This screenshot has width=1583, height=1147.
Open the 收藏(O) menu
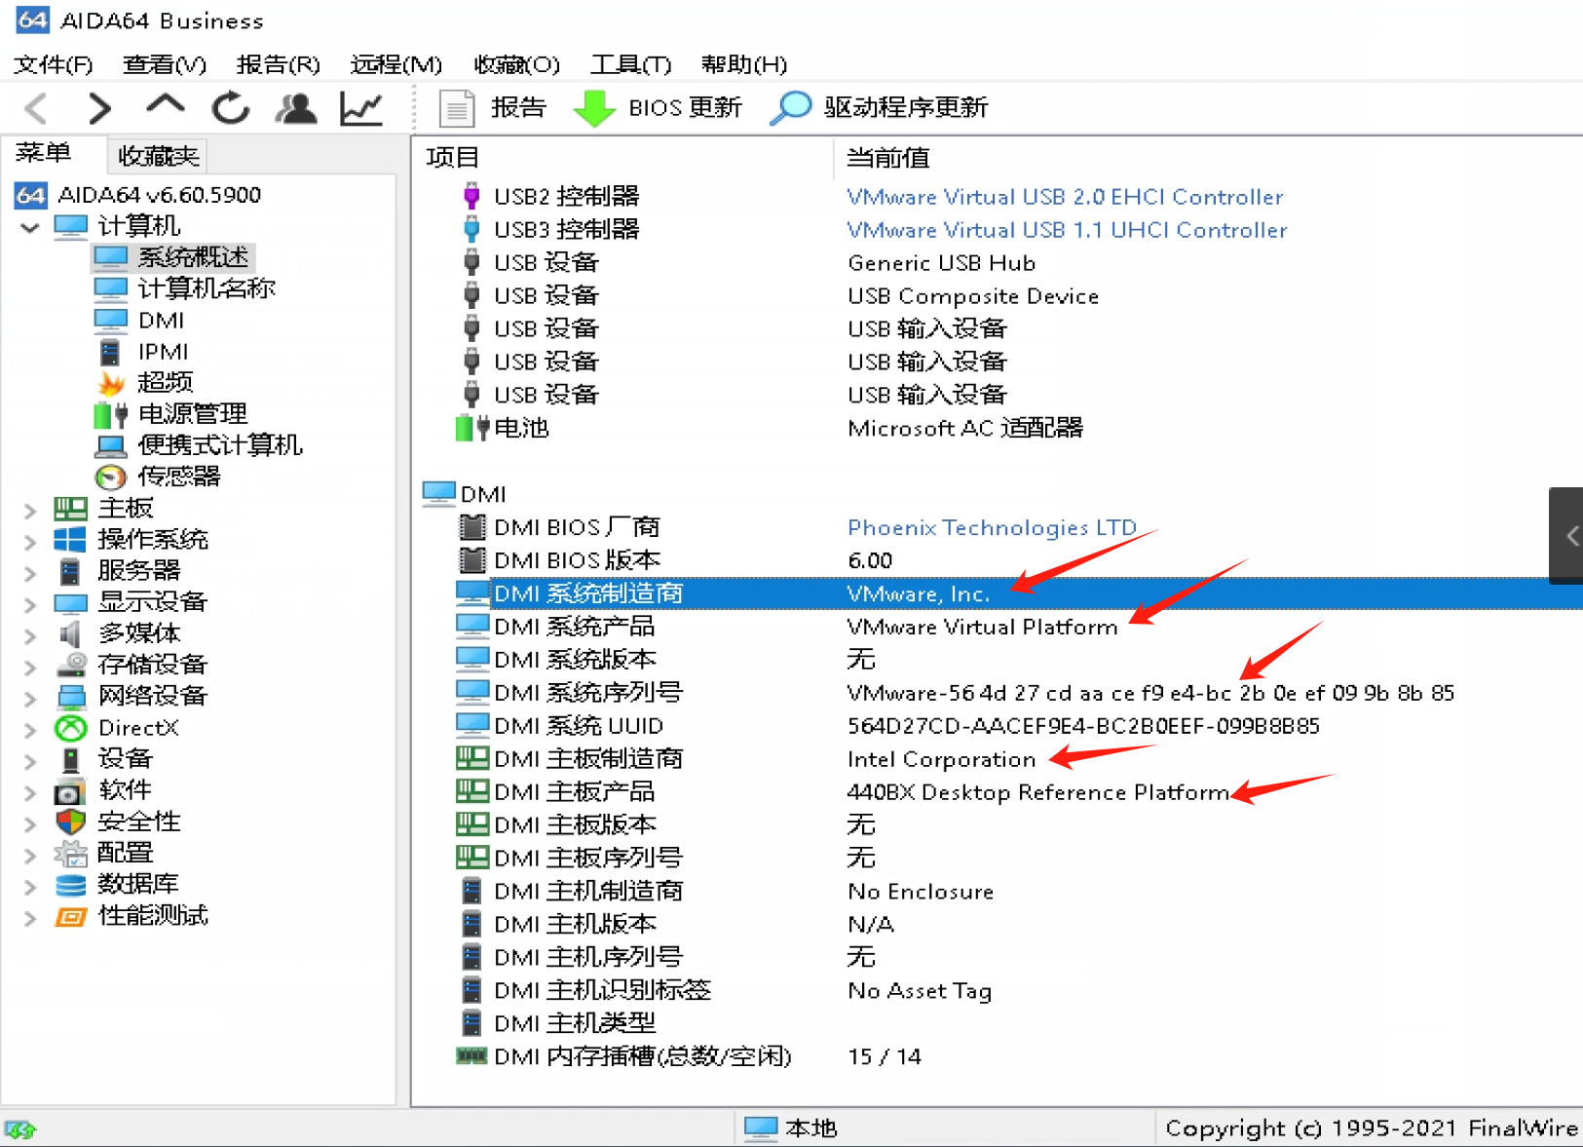(x=516, y=64)
